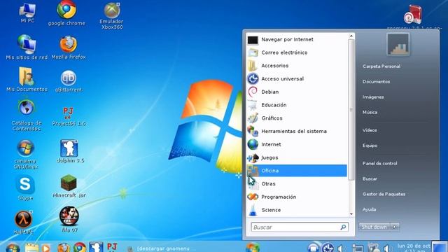Launch Mozilla Firefox desktop shortcut
The height and width of the screenshot is (252, 448).
click(69, 48)
